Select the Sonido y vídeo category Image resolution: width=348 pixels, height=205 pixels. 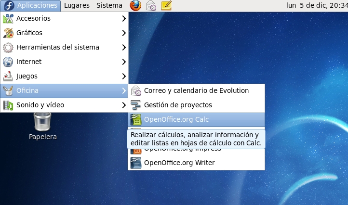pyautogui.click(x=65, y=105)
